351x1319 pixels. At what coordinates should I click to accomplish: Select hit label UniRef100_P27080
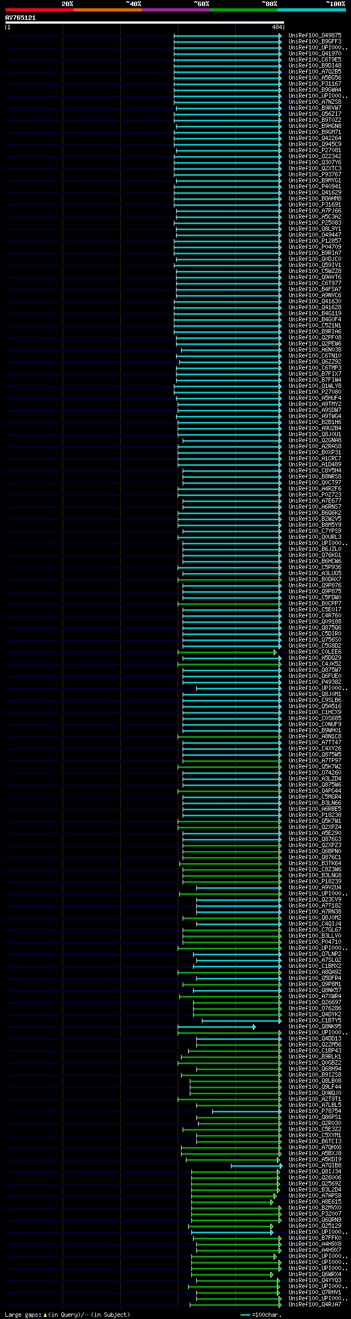point(315,392)
